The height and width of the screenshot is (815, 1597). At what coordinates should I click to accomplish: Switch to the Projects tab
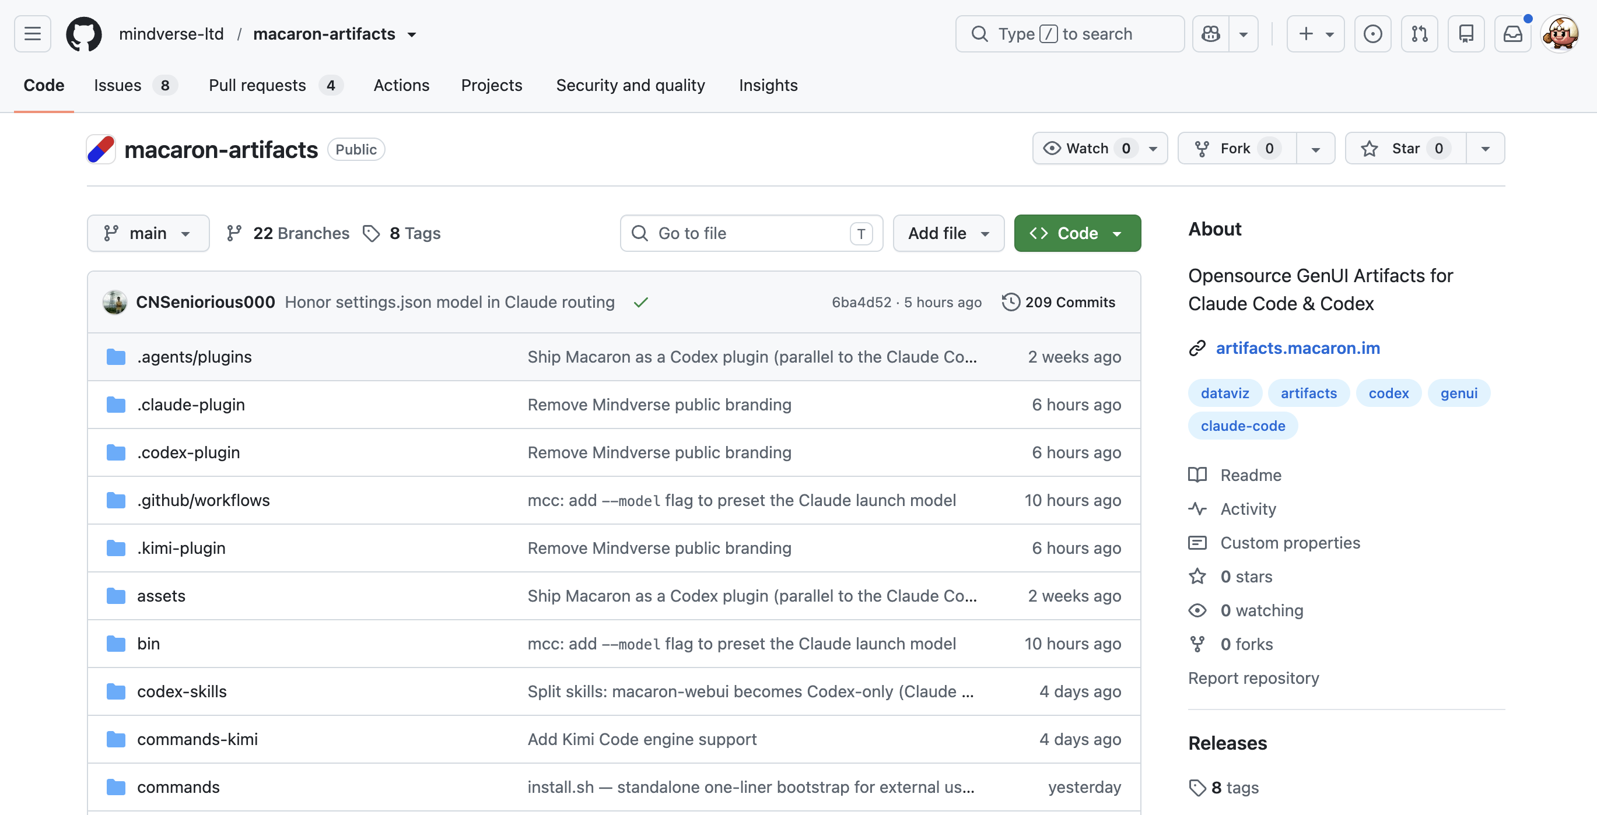(492, 85)
